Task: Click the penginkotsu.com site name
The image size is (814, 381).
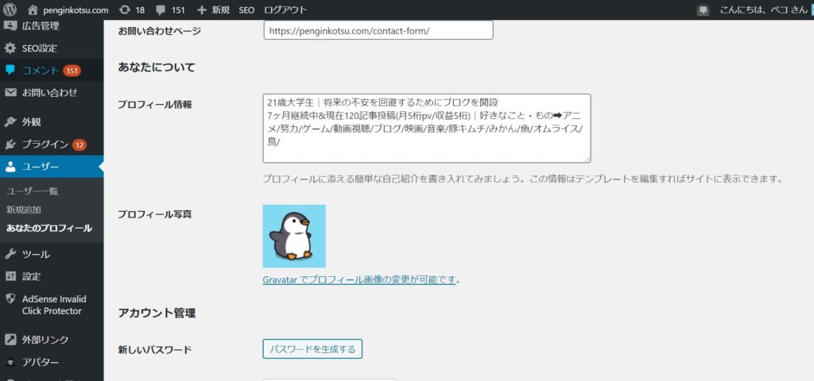Action: click(76, 10)
